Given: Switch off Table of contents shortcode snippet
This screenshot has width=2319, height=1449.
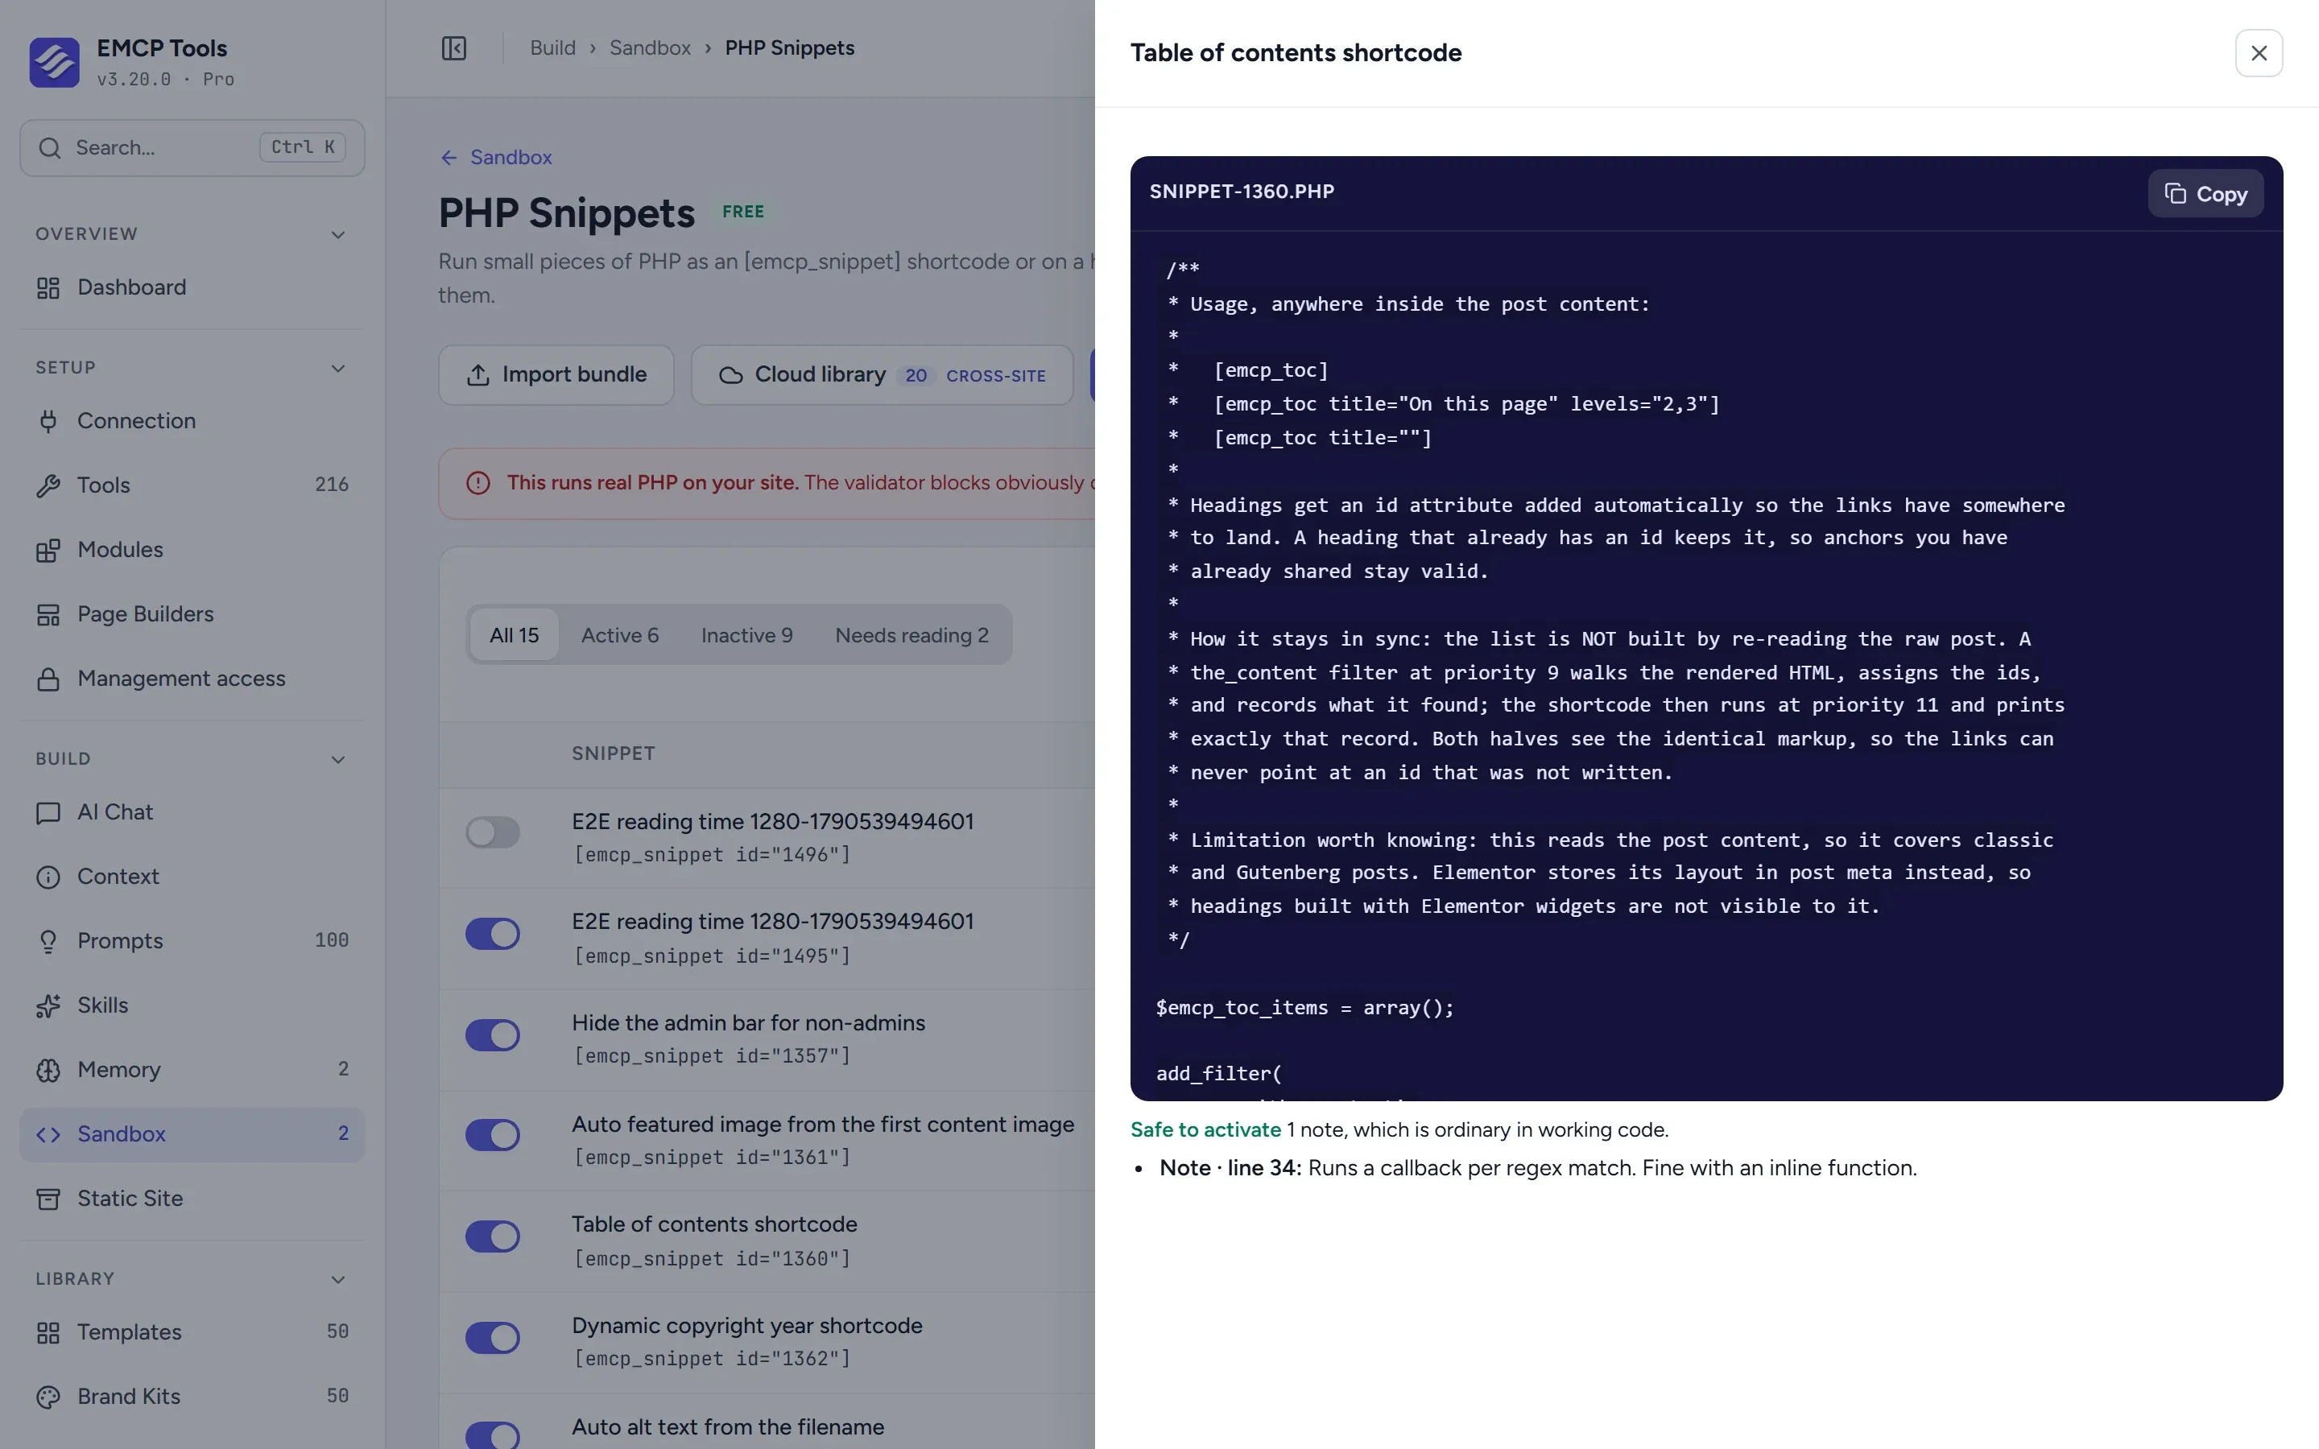Looking at the screenshot, I should 493,1236.
